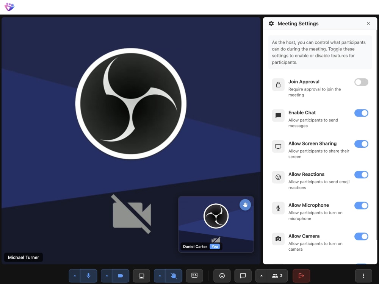
Task: Open whiteboard button in toolbar
Action: pyautogui.click(x=194, y=276)
